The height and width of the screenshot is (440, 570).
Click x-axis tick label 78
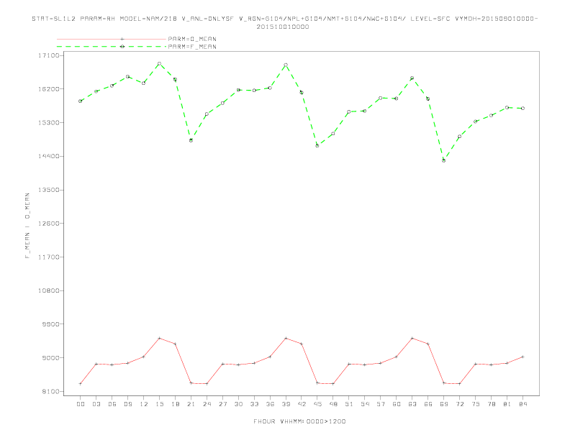pos(491,404)
